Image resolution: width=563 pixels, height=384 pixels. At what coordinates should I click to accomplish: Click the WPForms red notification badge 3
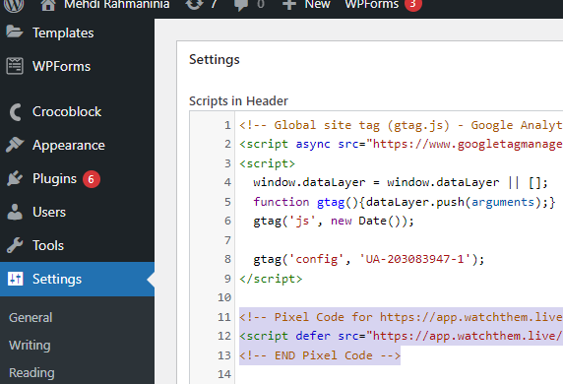413,4
